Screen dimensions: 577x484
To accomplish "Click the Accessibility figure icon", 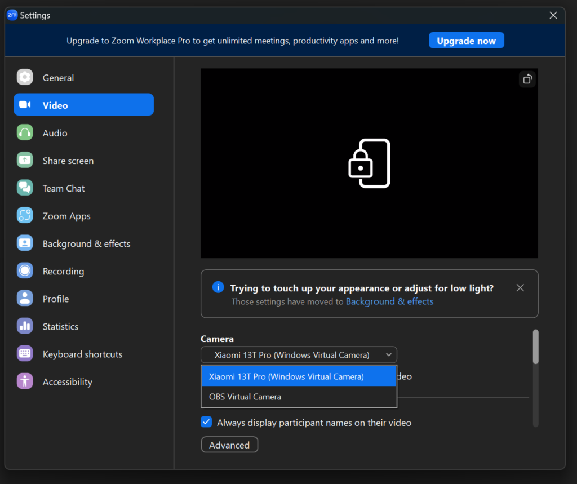I will pos(25,381).
